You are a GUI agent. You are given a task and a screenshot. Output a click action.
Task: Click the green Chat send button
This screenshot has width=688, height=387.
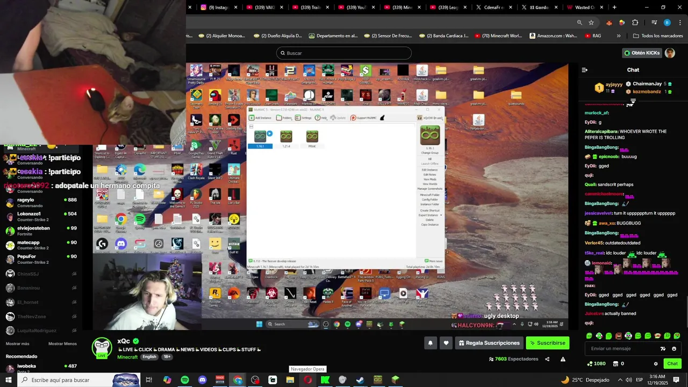coord(672,364)
